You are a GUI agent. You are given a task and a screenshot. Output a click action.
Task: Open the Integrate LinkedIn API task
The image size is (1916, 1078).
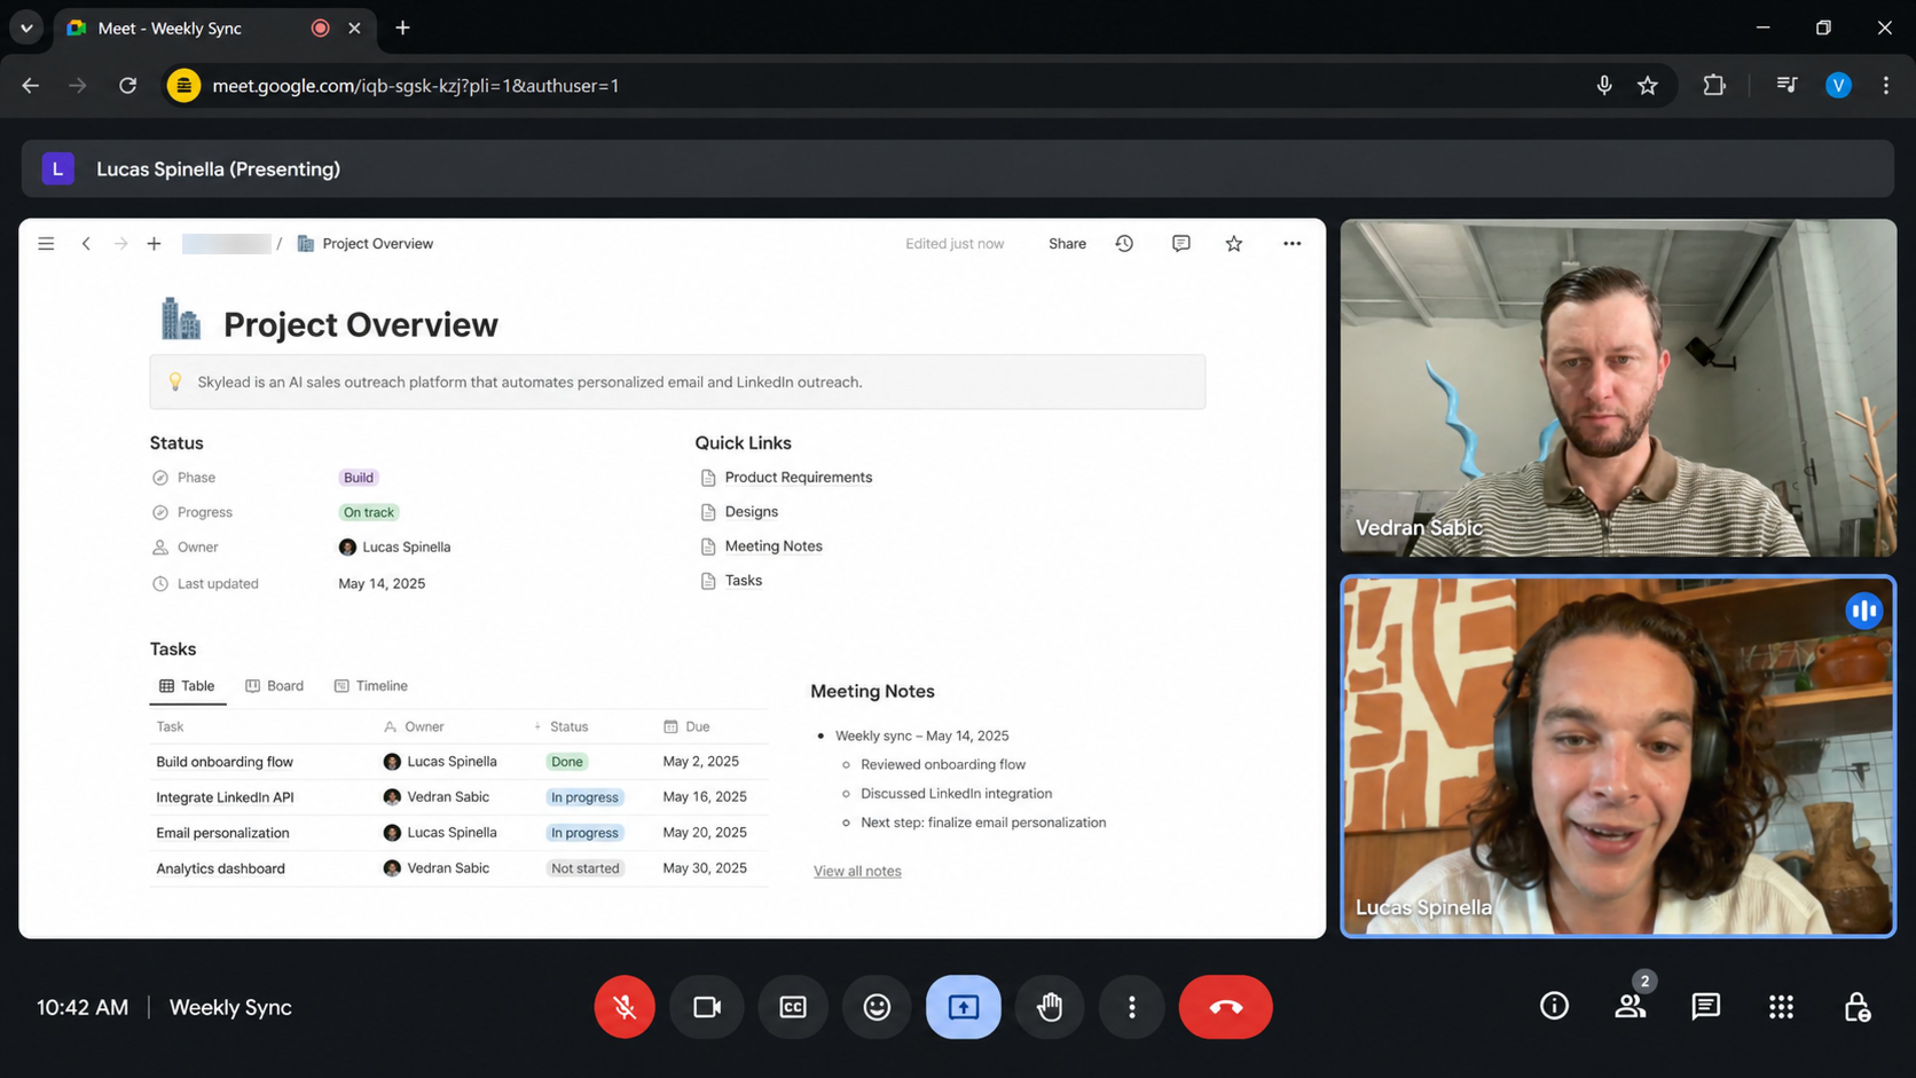click(x=225, y=797)
